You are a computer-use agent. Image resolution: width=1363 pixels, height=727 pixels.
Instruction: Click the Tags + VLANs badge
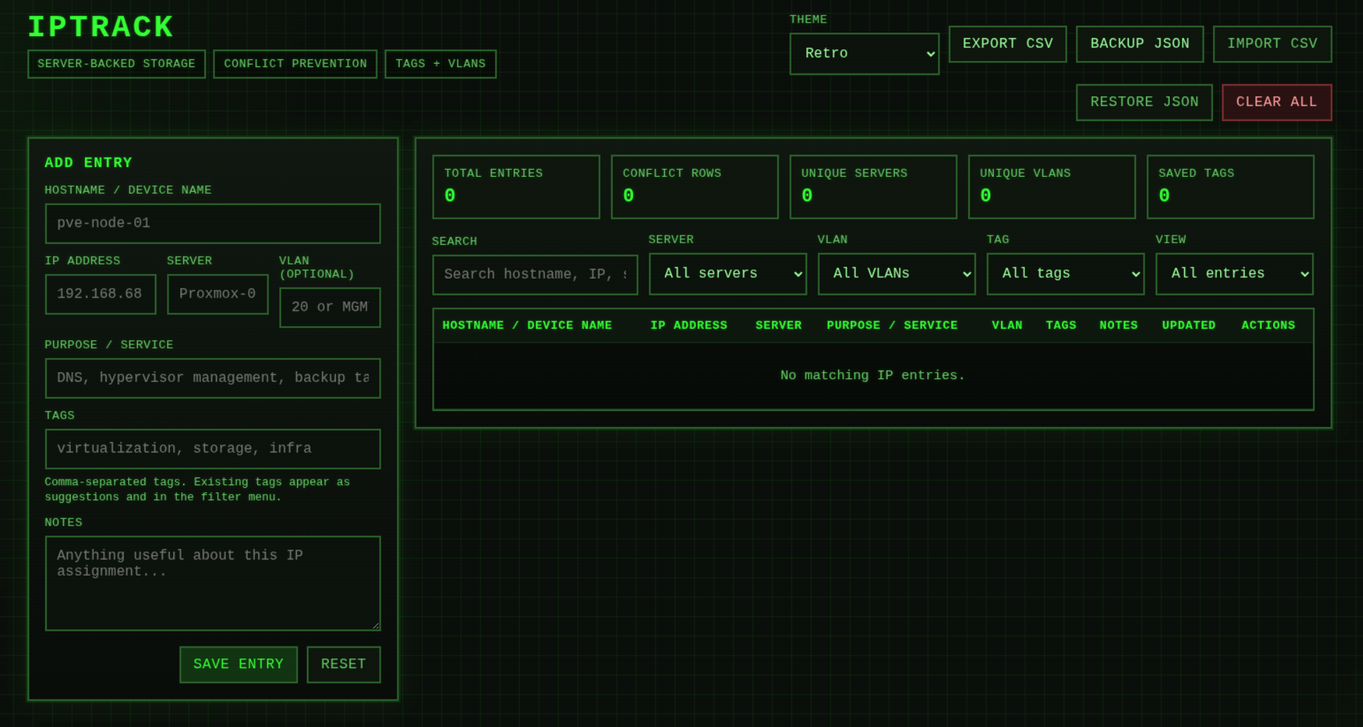tap(441, 64)
